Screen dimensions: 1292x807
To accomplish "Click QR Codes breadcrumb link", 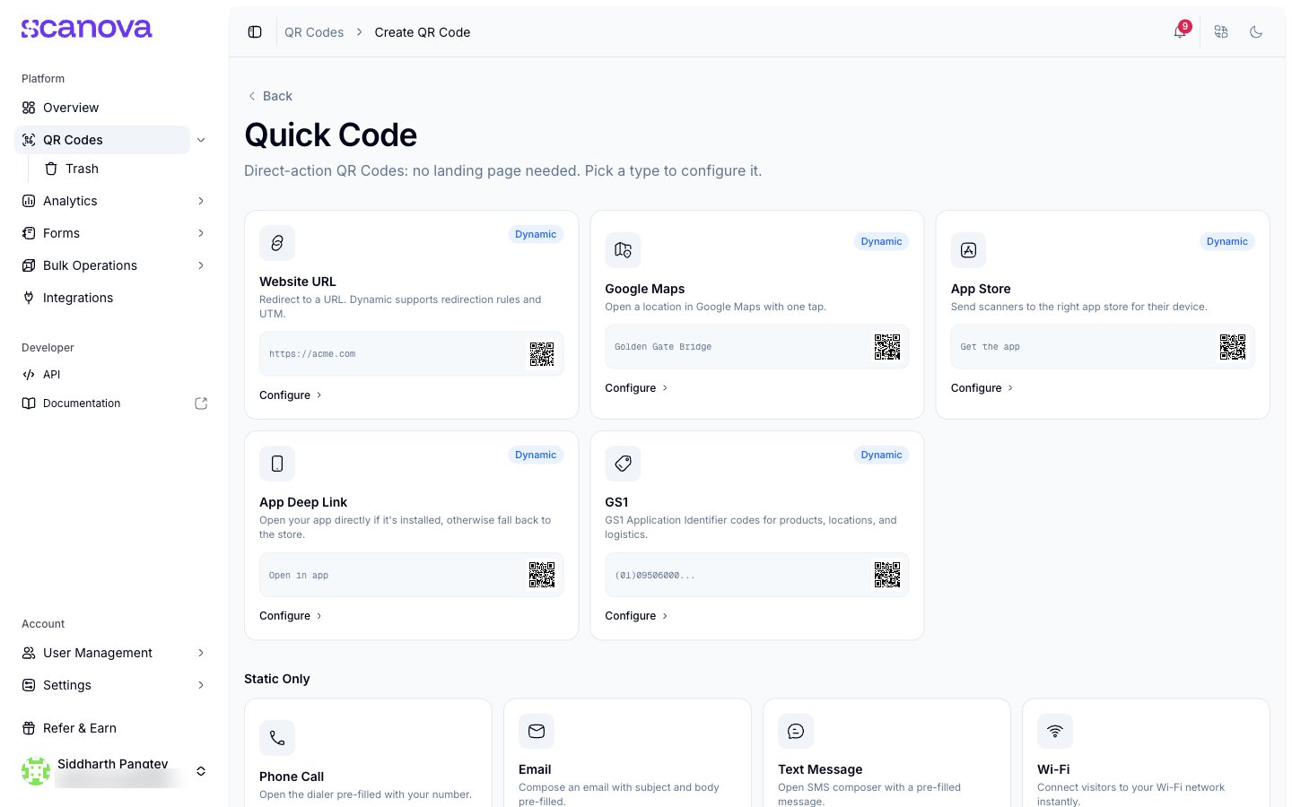I will tap(314, 32).
